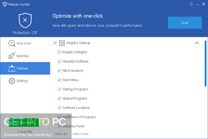
Task: Click the Select All link
Action: pos(61,134)
